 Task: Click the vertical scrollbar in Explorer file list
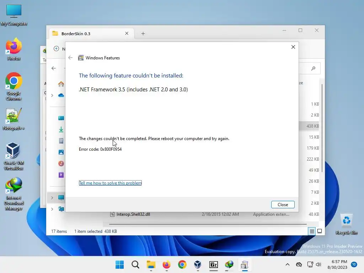tap(322, 128)
